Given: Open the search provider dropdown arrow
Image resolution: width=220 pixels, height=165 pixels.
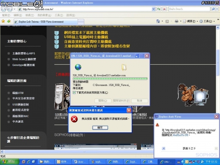Looking at the screenshot, I should (217, 9).
